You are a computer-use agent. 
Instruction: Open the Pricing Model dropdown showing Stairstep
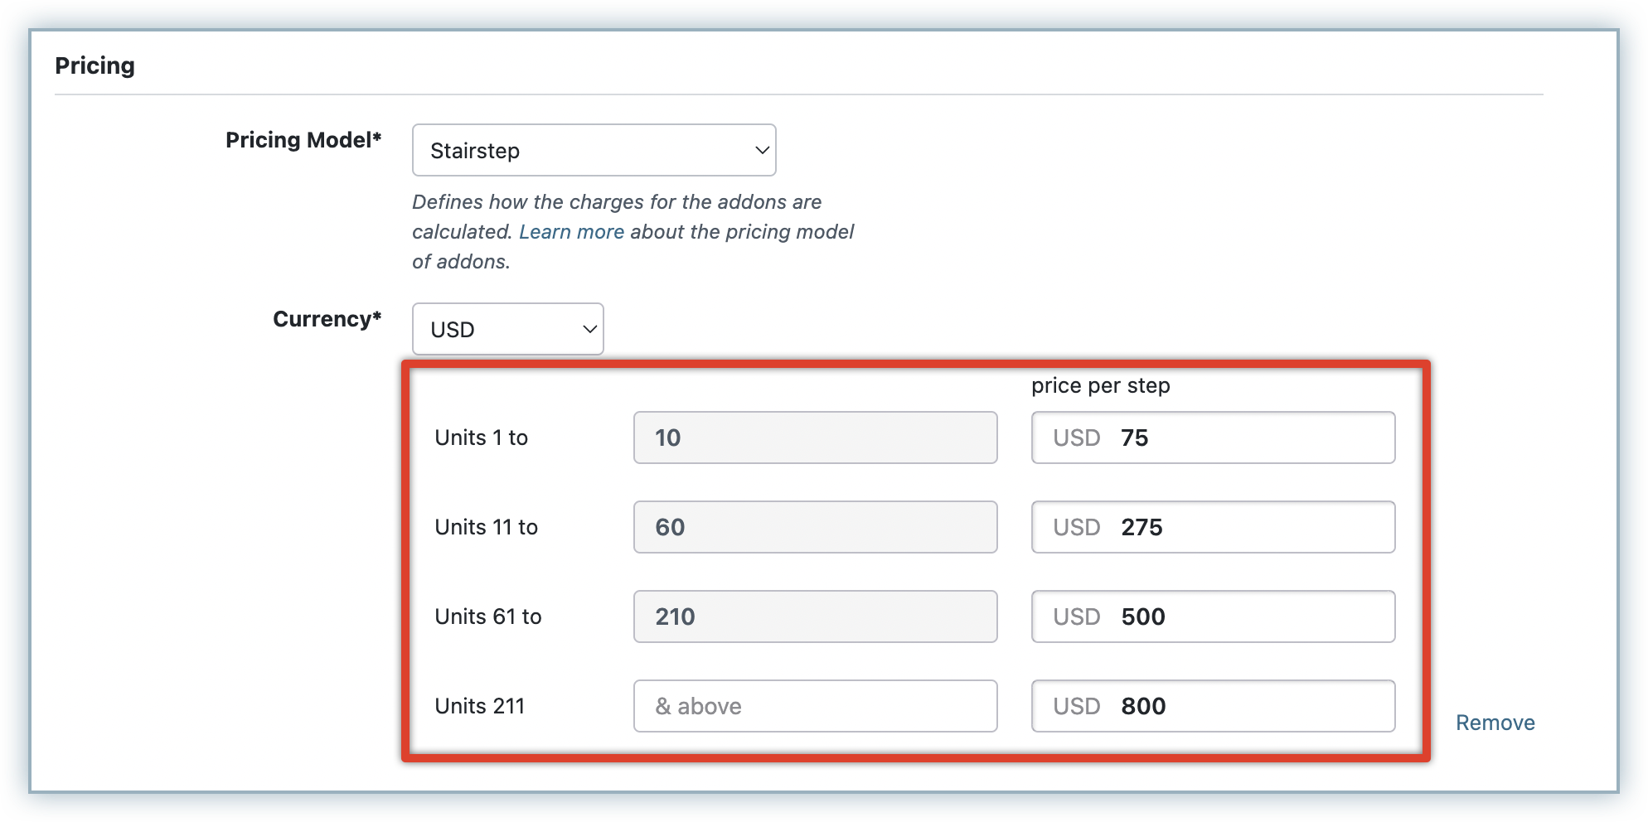coord(594,150)
